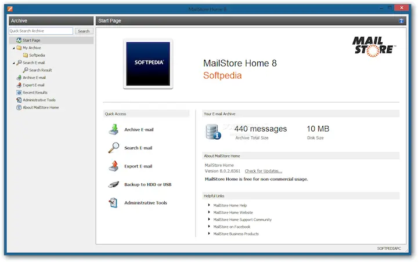Click the MailStore logo in top right
Screen dimensions: 418x262
(x=374, y=47)
